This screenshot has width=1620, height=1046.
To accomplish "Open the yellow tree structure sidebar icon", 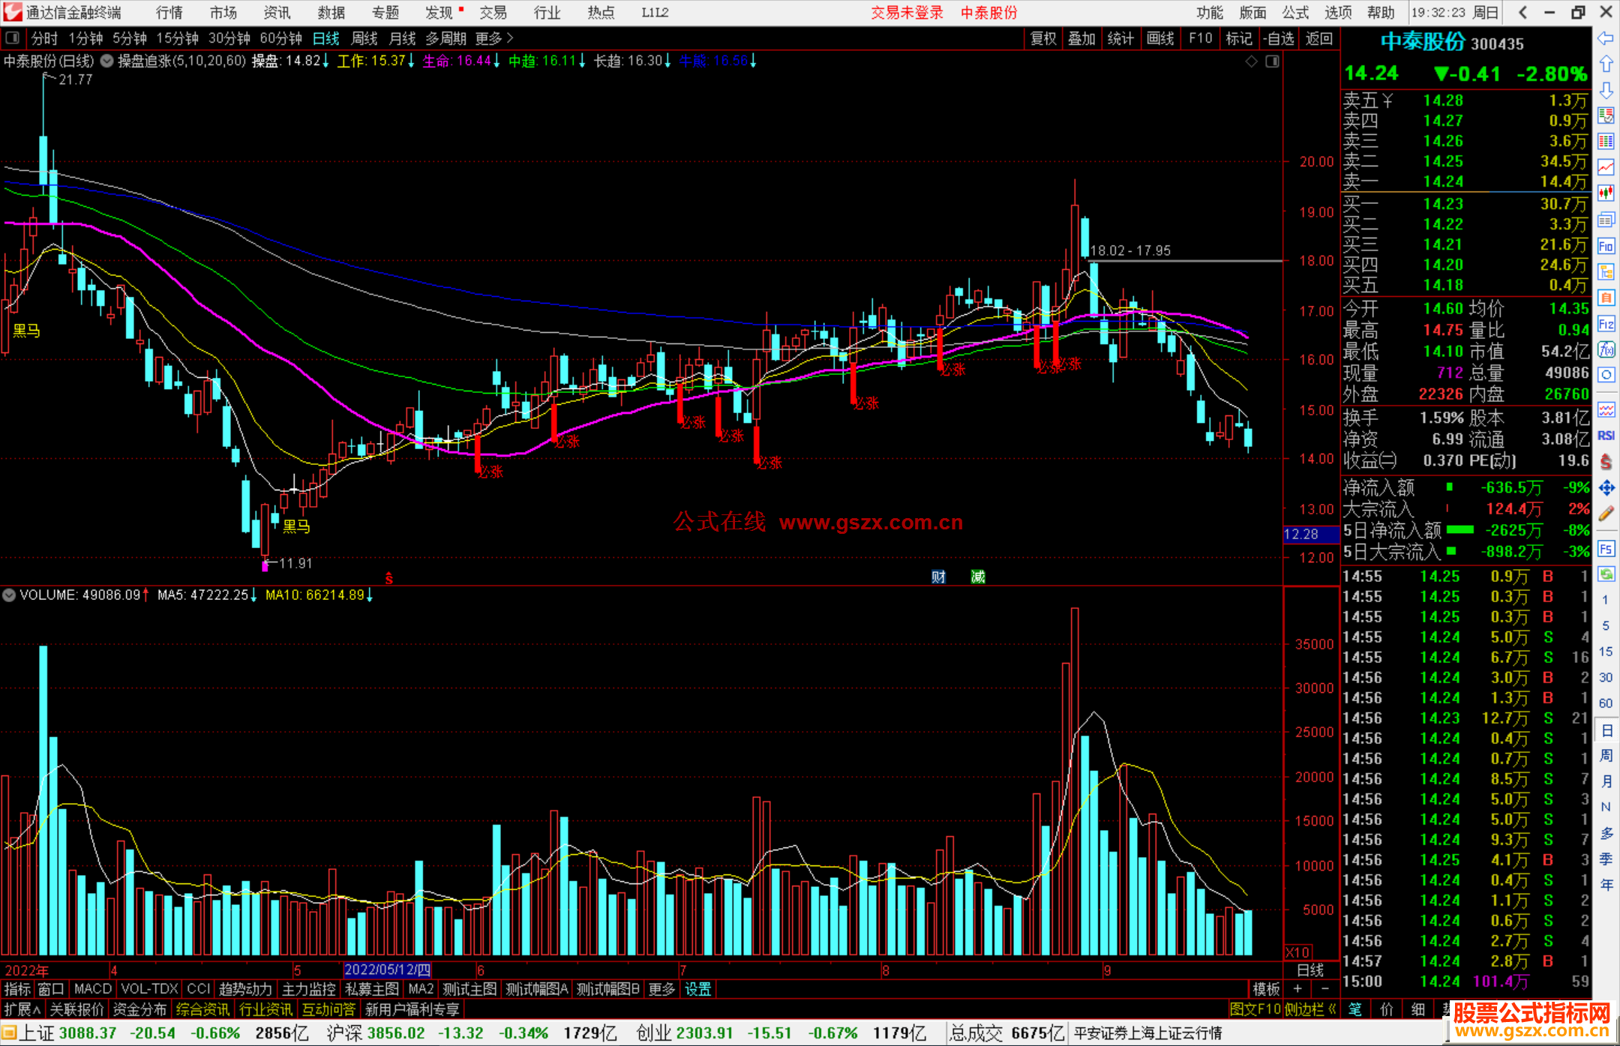I will point(1606,272).
